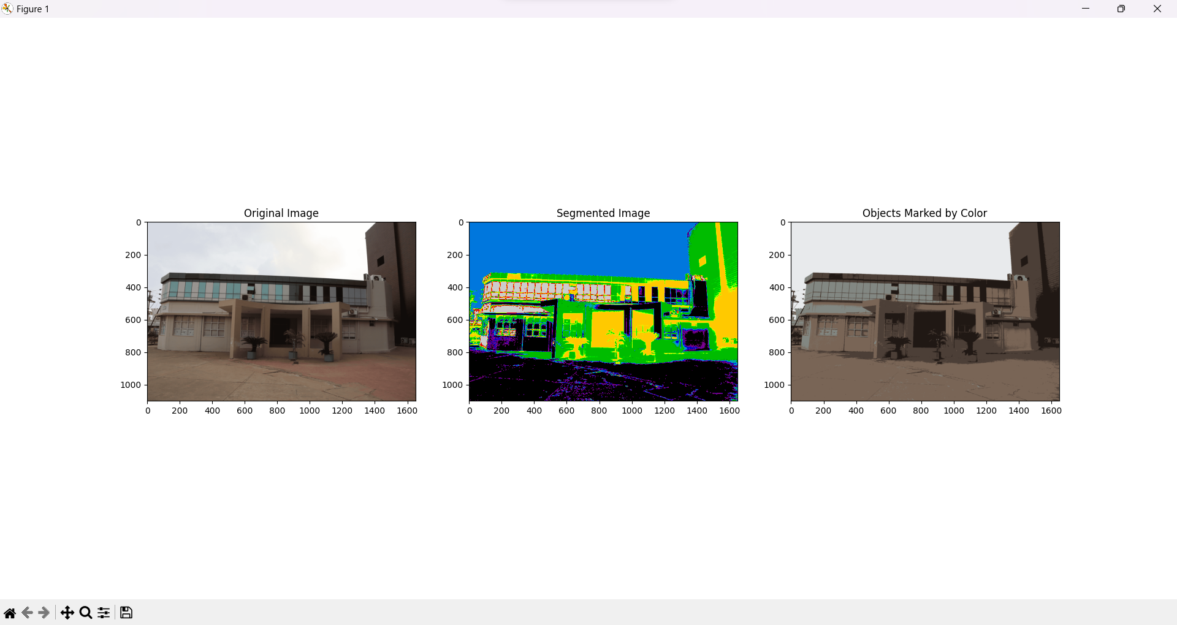The image size is (1177, 625).
Task: Click inside the Segmented Image plot
Action: tap(603, 311)
